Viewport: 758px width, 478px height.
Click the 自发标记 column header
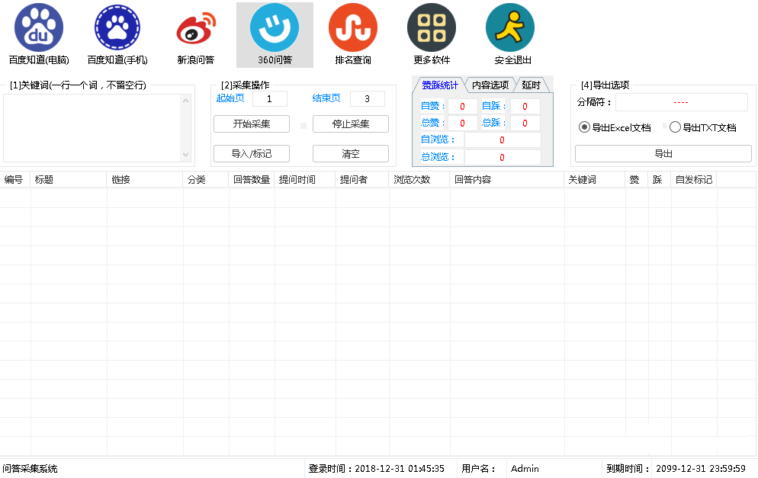tap(694, 180)
